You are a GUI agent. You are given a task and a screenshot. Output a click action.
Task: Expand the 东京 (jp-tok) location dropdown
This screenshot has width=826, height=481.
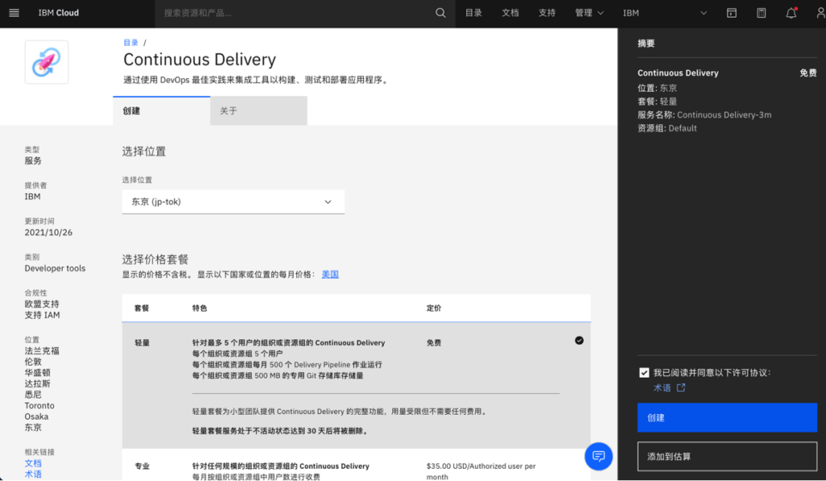tap(233, 202)
